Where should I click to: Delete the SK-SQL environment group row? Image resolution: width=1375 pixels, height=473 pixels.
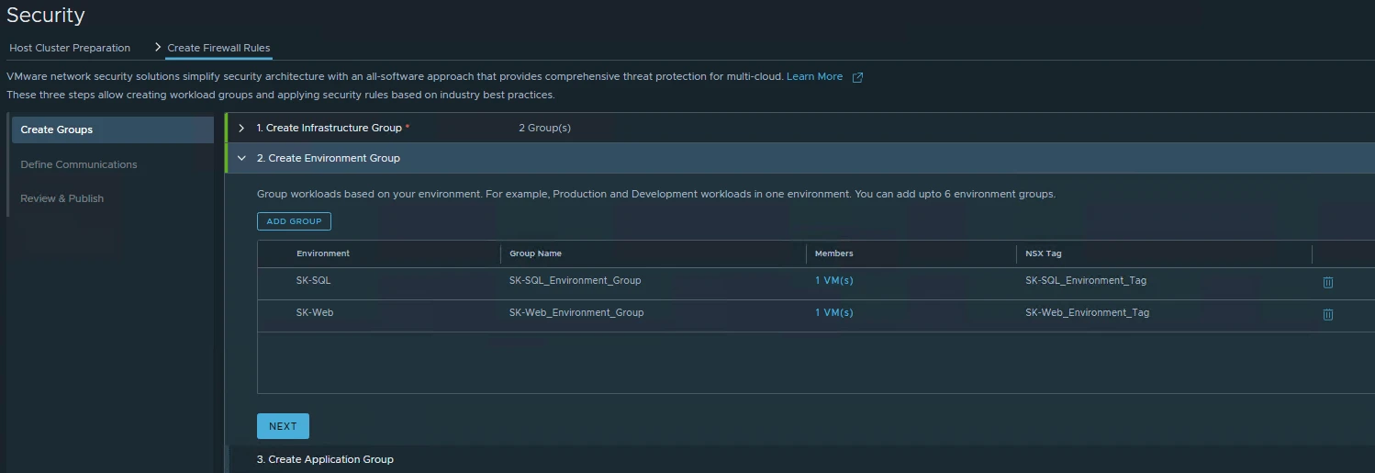[1327, 282]
